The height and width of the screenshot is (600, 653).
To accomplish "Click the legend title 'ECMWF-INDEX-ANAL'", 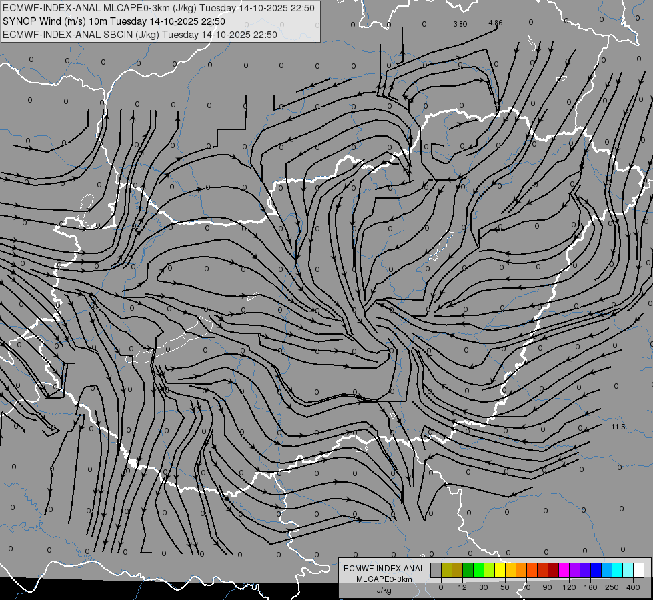I will coord(384,569).
